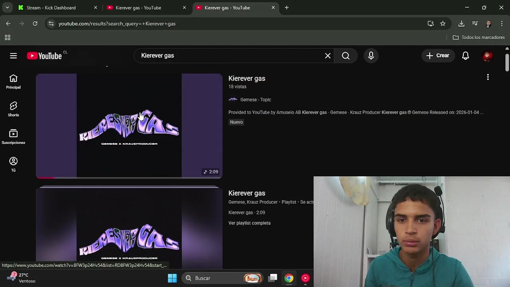This screenshot has width=510, height=287.
Task: Start voice search with microphone
Action: tap(371, 56)
